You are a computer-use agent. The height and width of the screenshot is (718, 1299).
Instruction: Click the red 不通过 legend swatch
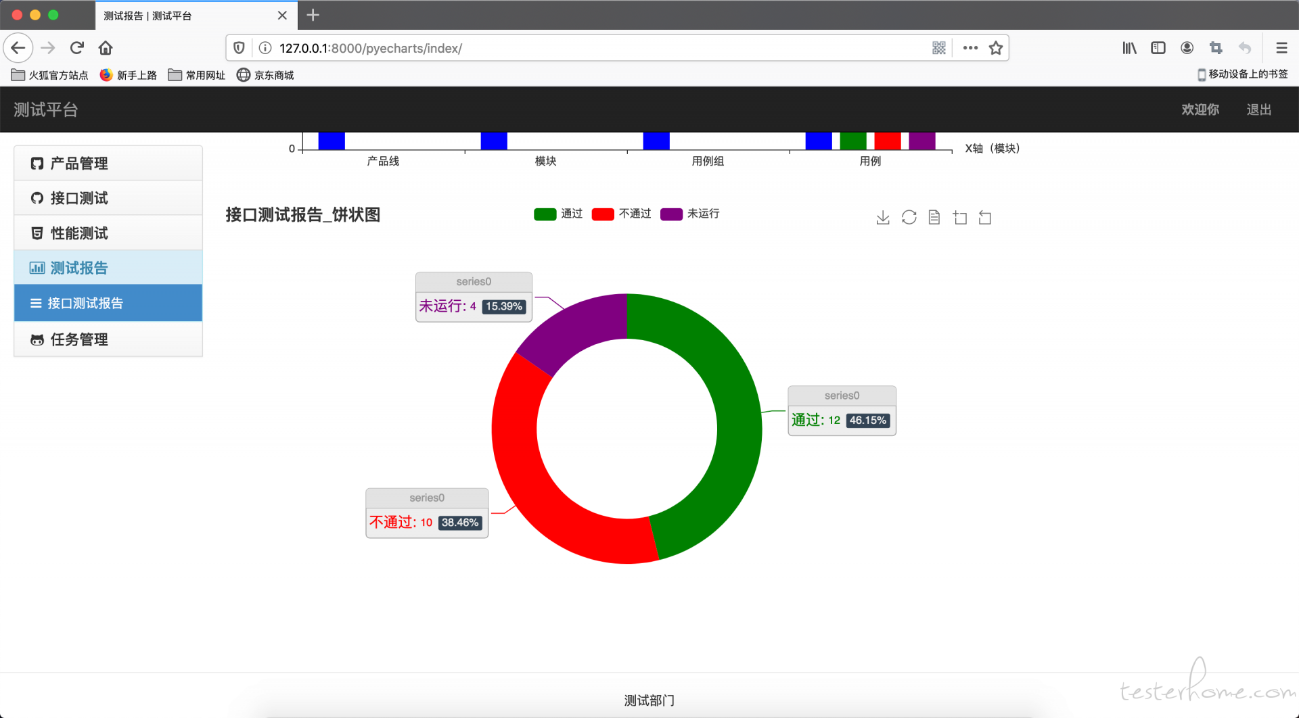(x=603, y=214)
